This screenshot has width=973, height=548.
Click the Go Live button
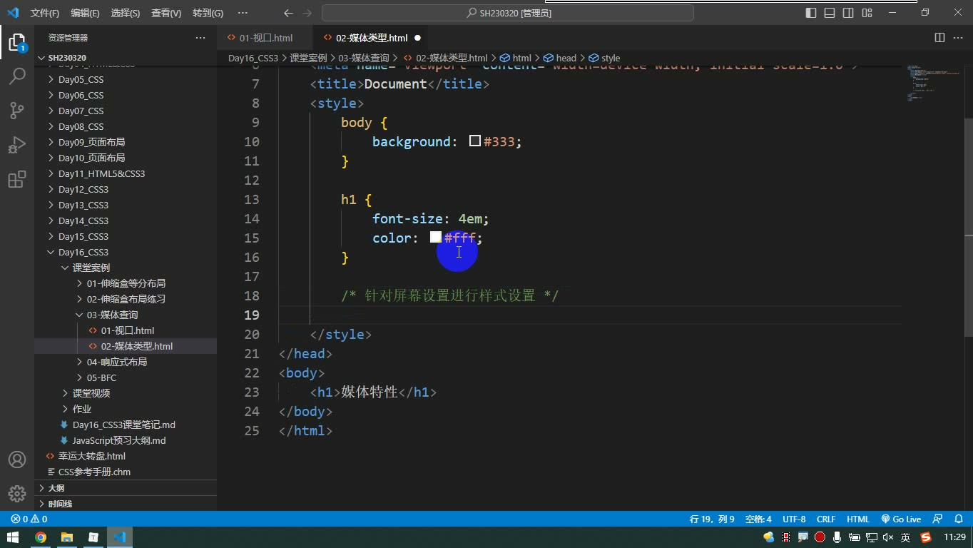[902, 519]
